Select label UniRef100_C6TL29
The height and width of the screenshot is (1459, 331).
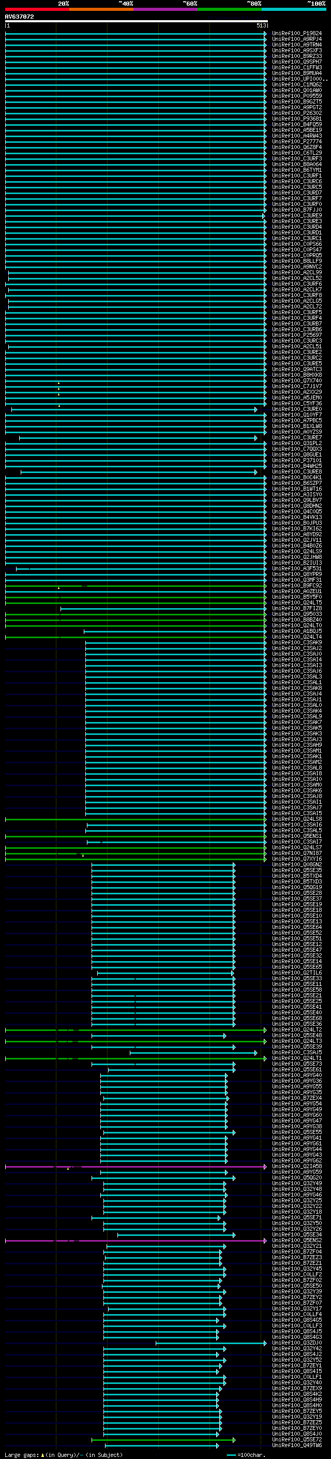296,153
